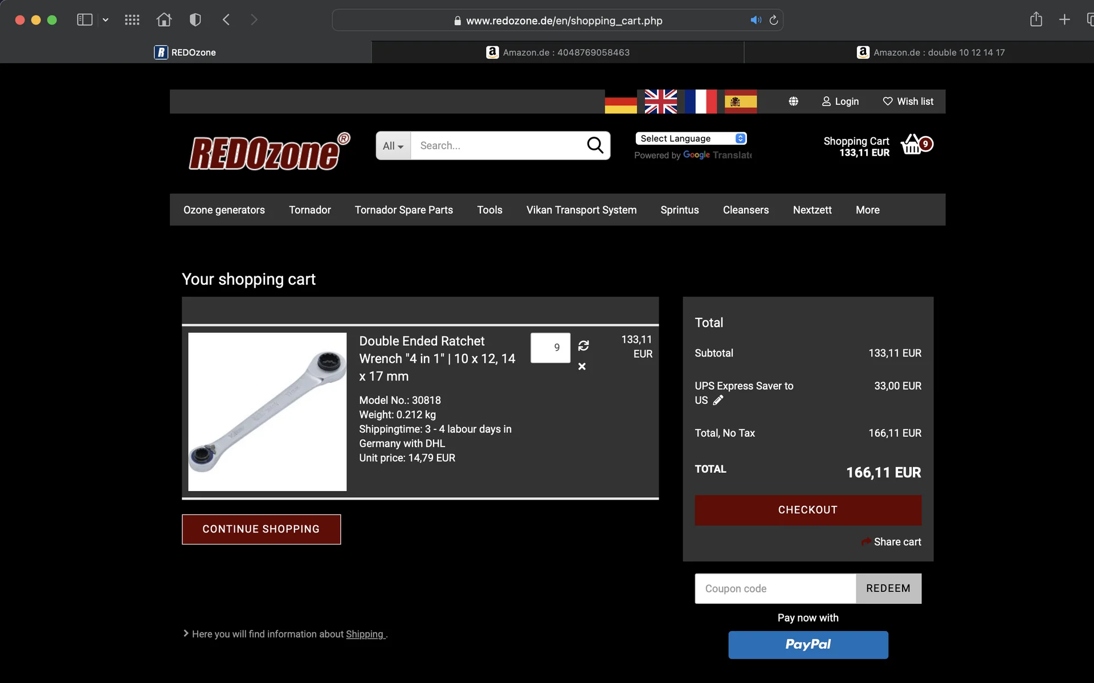Click the quantity field showing 9

(x=550, y=347)
